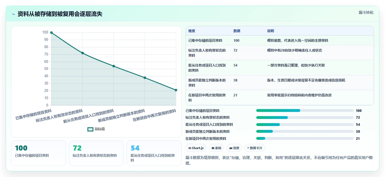This screenshot has width=385, height=177.
Task: Click the x-axis label 标注负责人和有效状态的资料
Action: coord(59,115)
